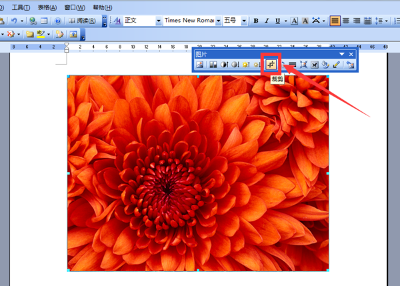Pick the Set Transparent Color tool

(337, 65)
